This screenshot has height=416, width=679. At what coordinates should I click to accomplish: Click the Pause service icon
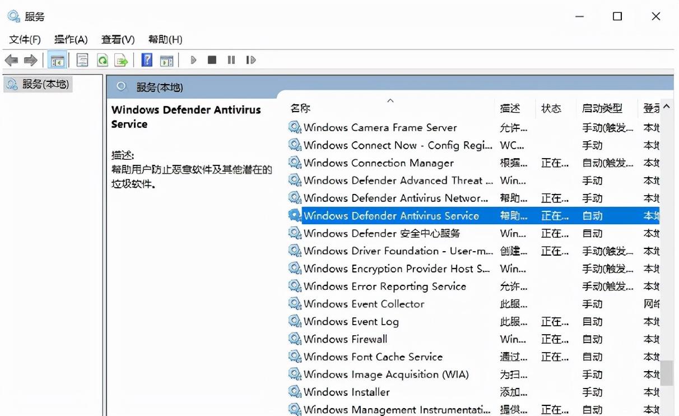tap(231, 60)
